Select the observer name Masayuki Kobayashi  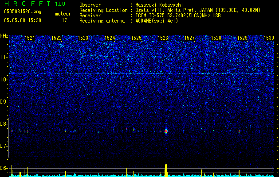pyautogui.click(x=159, y=5)
